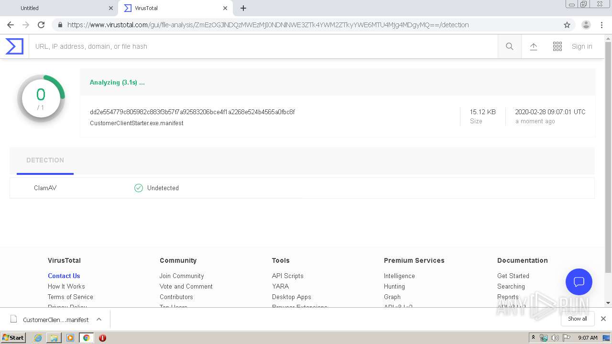Click the taskbar clock 9:07 AM
Viewport: 612px width, 344px height.
coord(588,338)
